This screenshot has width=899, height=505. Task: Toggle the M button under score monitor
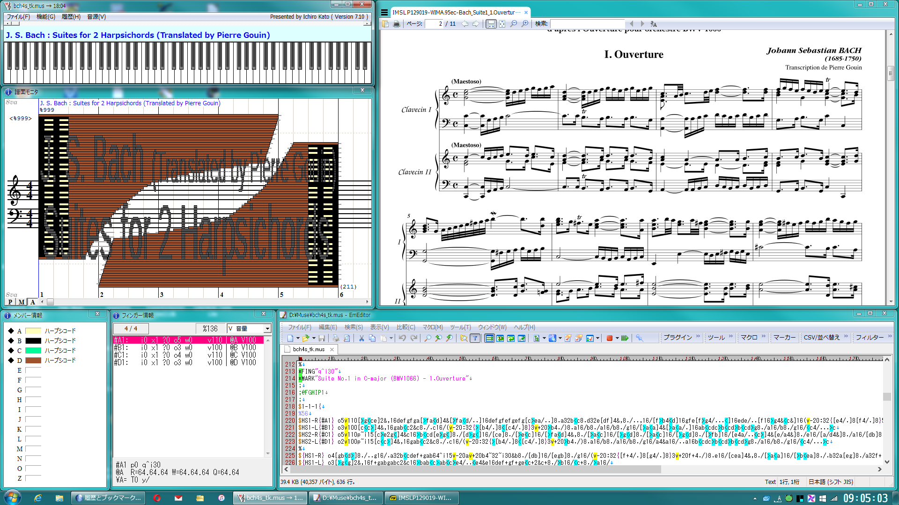22,302
